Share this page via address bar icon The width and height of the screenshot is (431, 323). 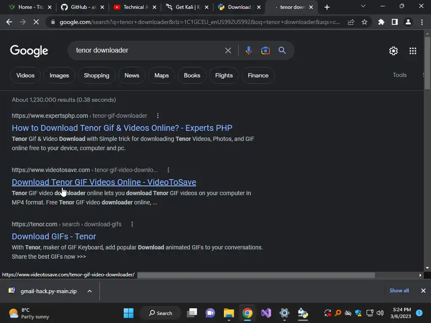(351, 22)
